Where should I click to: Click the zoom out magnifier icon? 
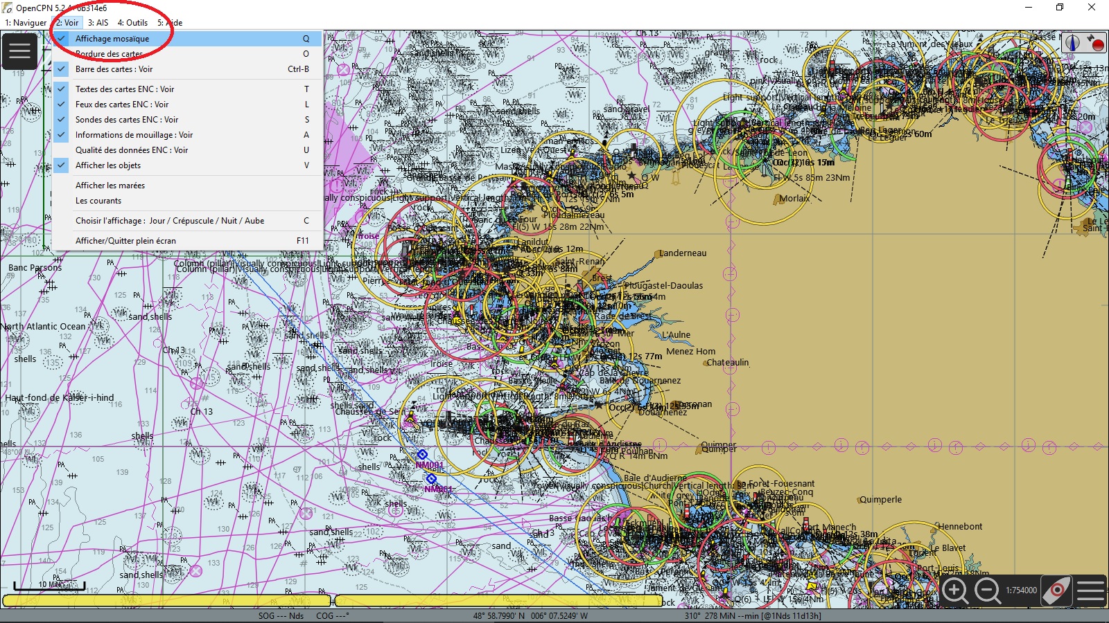click(x=987, y=590)
